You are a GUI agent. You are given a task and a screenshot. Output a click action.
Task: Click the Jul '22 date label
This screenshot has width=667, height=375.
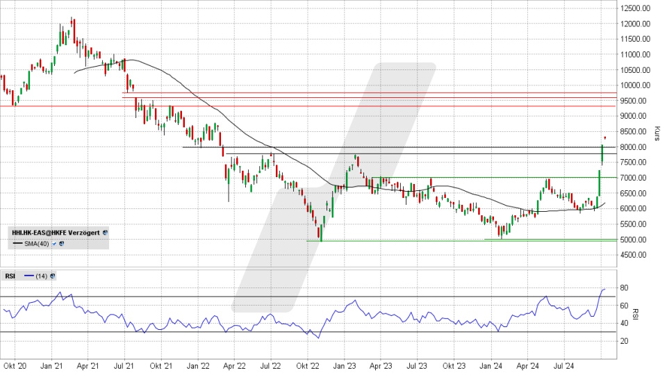tap(270, 366)
